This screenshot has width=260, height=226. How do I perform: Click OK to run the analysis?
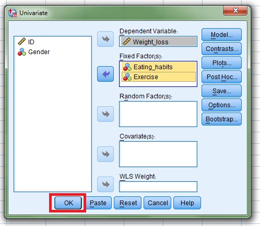(x=68, y=203)
